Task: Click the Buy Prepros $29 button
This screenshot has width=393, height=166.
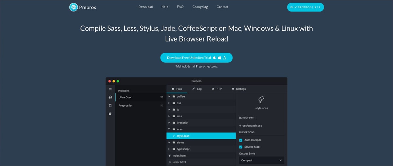Action: tap(305, 7)
